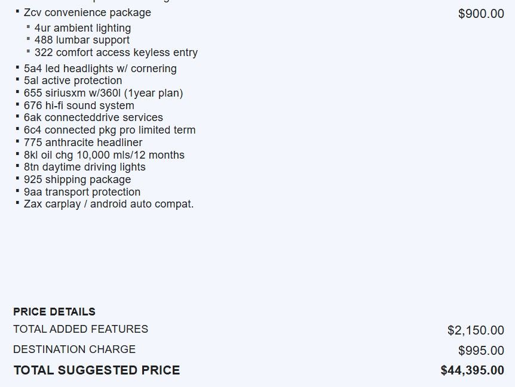Click 5a4 led headlights w/ cornering
This screenshot has width=515, height=387.
point(100,69)
